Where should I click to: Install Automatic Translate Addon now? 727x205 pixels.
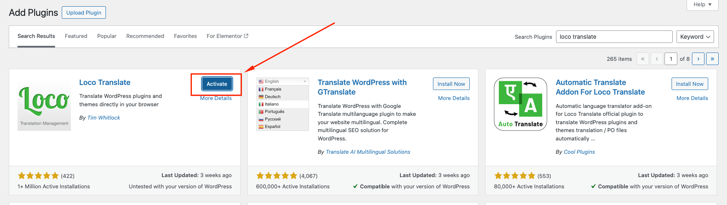point(689,84)
